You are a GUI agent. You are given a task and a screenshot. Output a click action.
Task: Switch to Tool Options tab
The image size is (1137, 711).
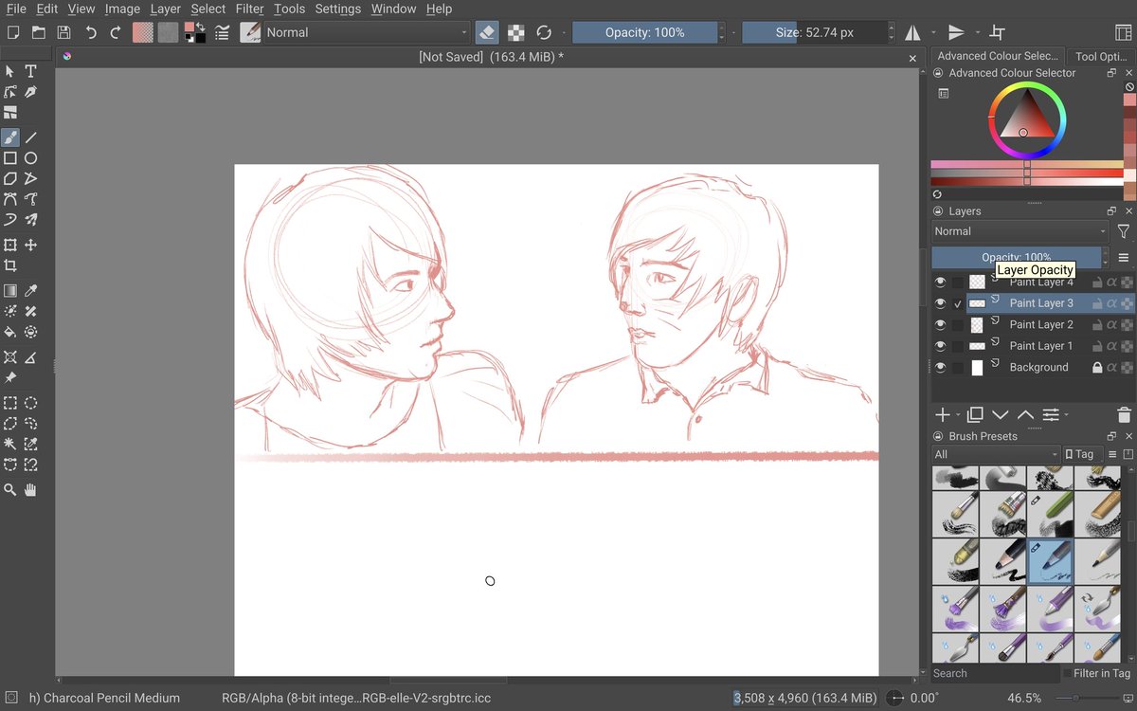tap(1100, 56)
